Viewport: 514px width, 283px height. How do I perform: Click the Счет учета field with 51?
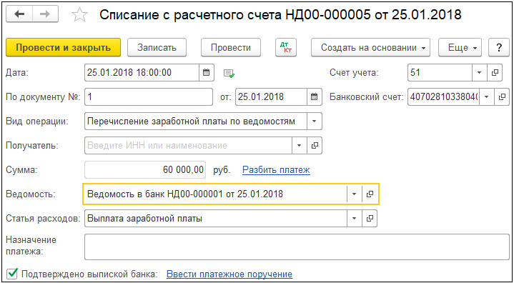440,72
